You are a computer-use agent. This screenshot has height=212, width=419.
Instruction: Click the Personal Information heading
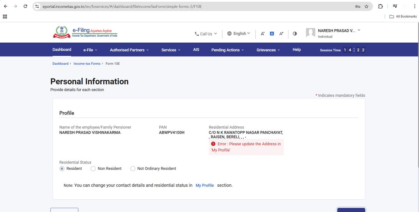(89, 81)
